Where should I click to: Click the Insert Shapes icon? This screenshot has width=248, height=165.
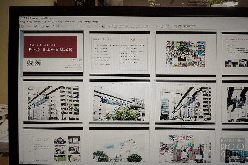(x=162, y=26)
